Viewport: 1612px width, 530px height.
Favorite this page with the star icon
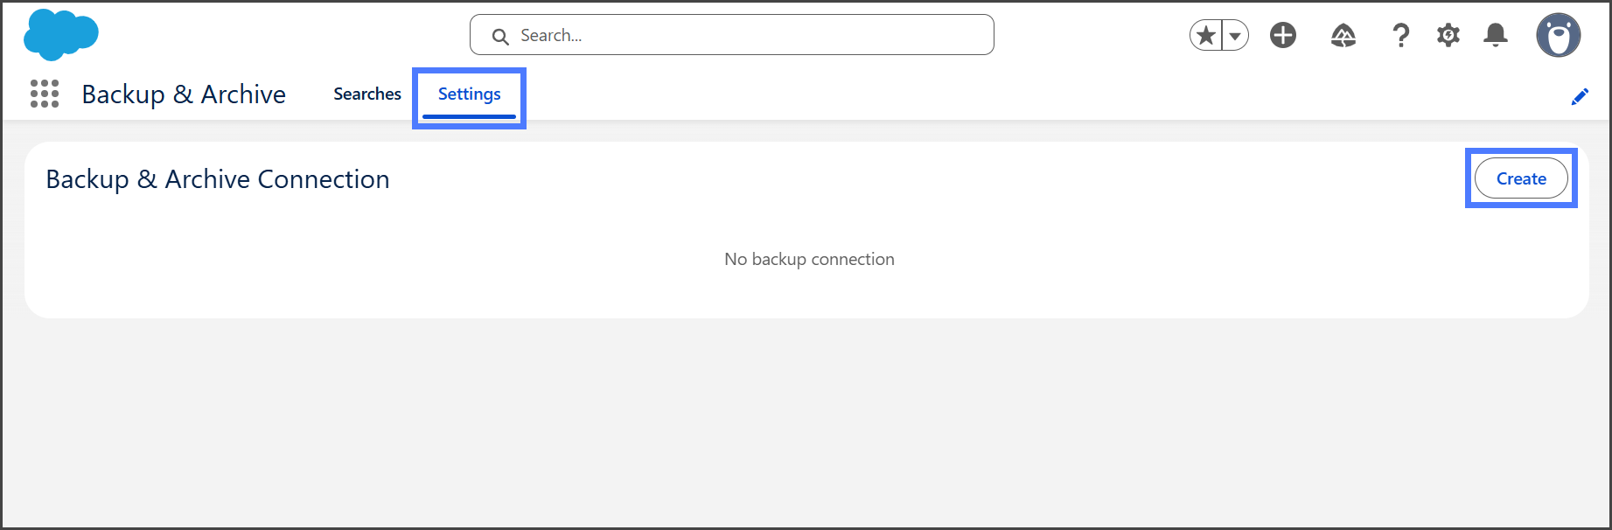point(1206,36)
